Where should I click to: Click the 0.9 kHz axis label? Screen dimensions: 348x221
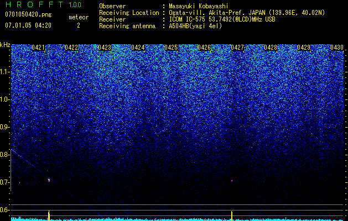(4, 127)
